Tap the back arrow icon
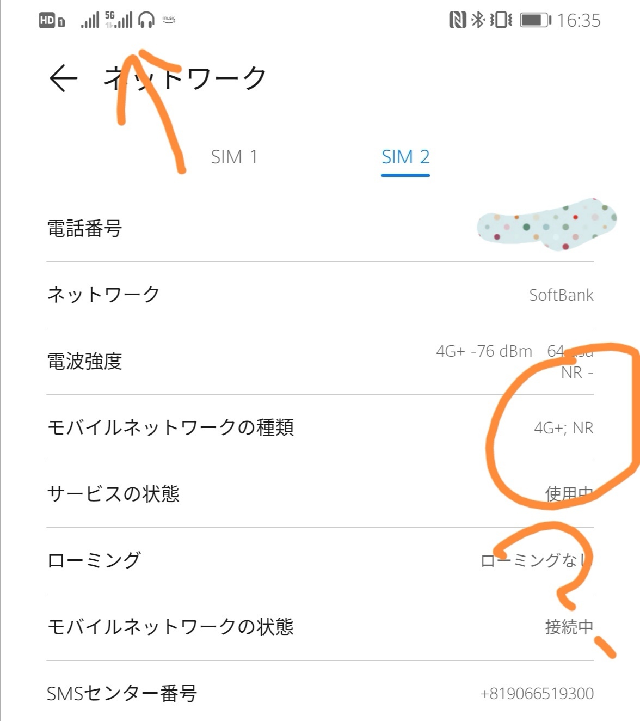640x721 pixels. pyautogui.click(x=64, y=78)
